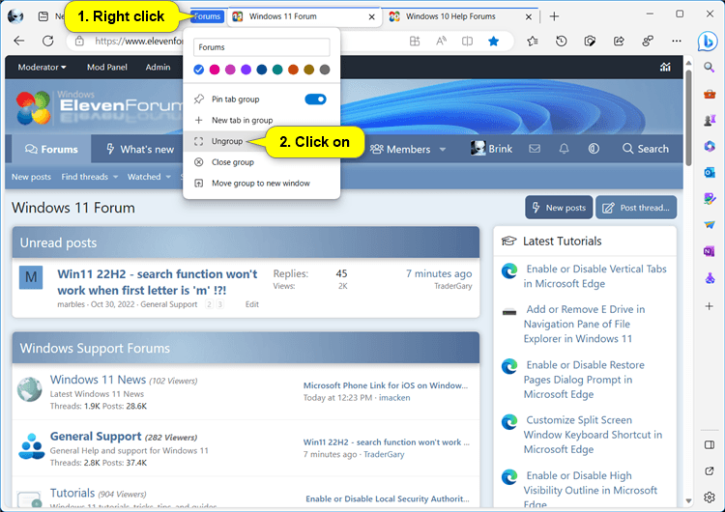Click Read aloud icon in address bar

441,42
